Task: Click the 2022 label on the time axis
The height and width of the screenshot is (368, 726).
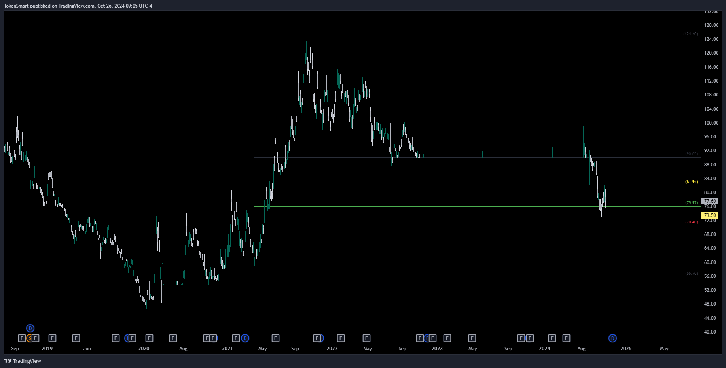Action: pos(332,349)
